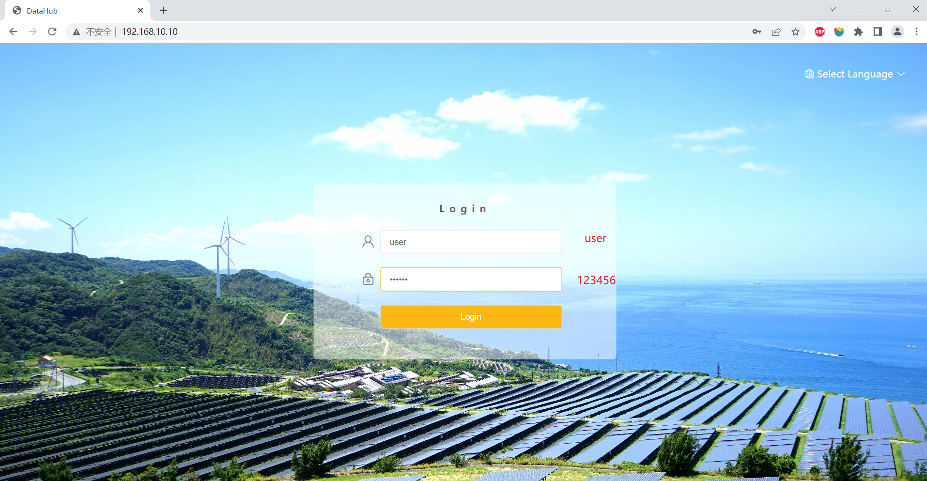Open Chrome's three-dot menu
This screenshot has height=481, width=927.
(x=916, y=32)
